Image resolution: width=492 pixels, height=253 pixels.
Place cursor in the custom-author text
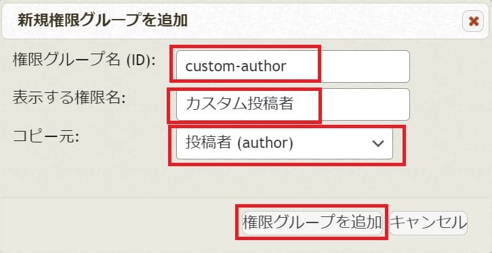[x=236, y=66]
